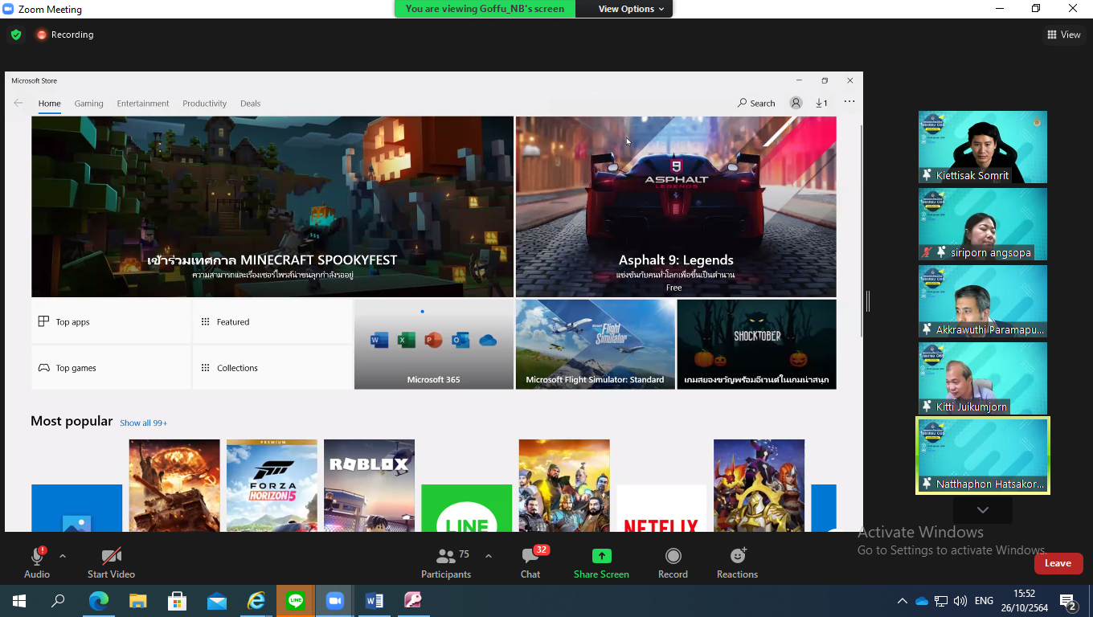Open Microsoft Flight Simulator: Standard tile
This screenshot has height=617, width=1093.
(596, 345)
